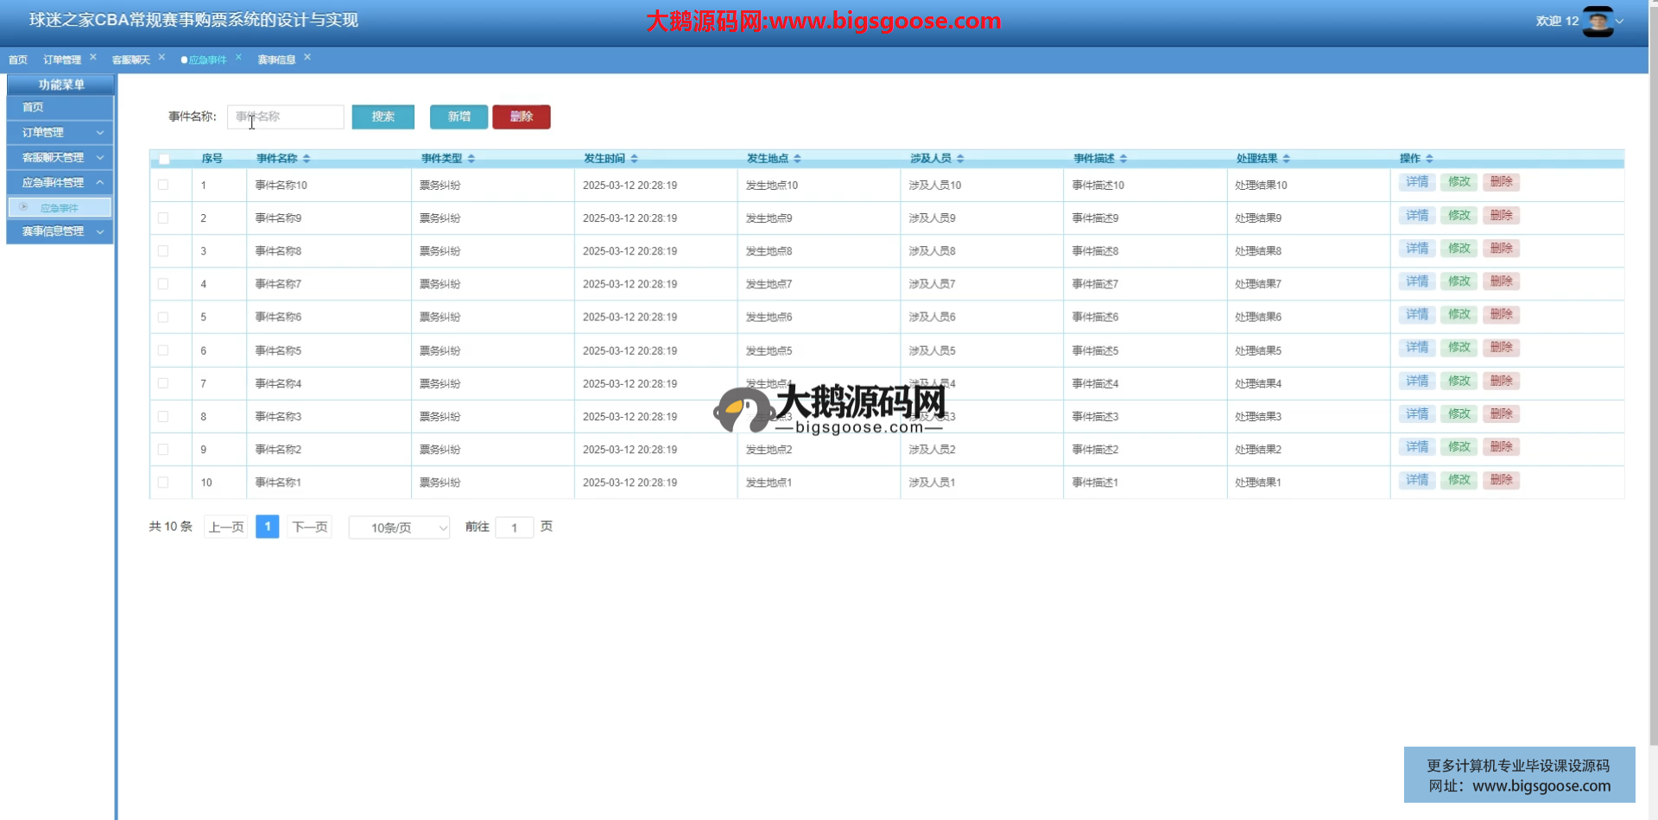
Task: Open the 10条/页 page size dropdown
Action: coord(399,527)
